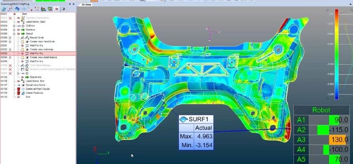Expand the Retrieve tree node
This screenshot has height=164, width=353.
point(14,30)
